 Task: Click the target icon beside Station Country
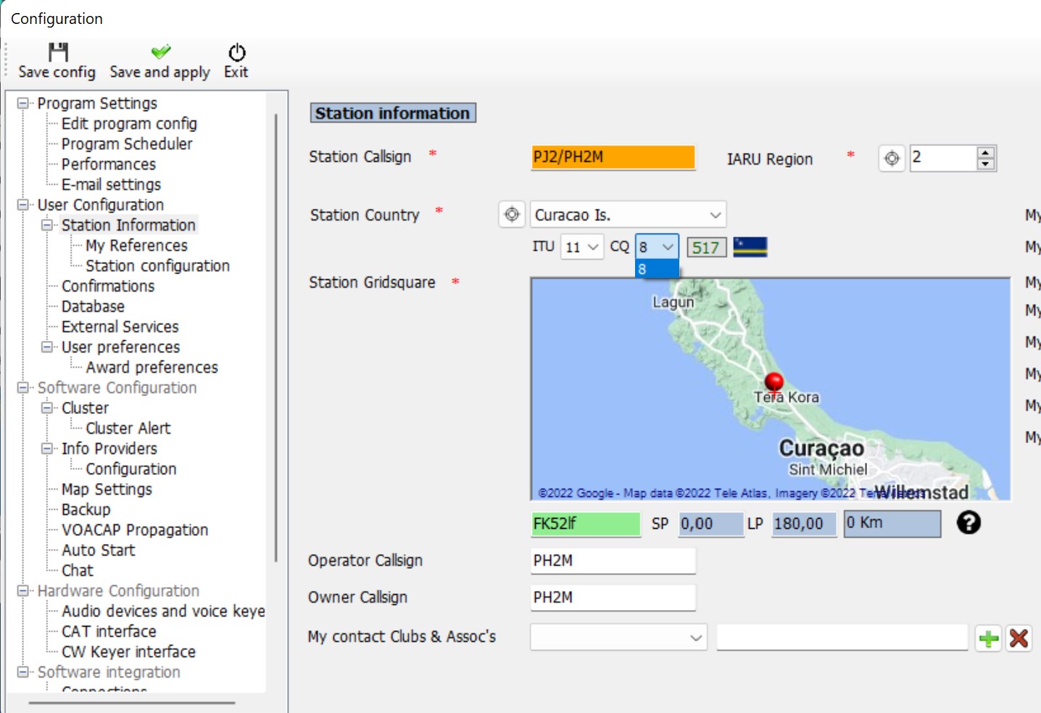[x=512, y=215]
